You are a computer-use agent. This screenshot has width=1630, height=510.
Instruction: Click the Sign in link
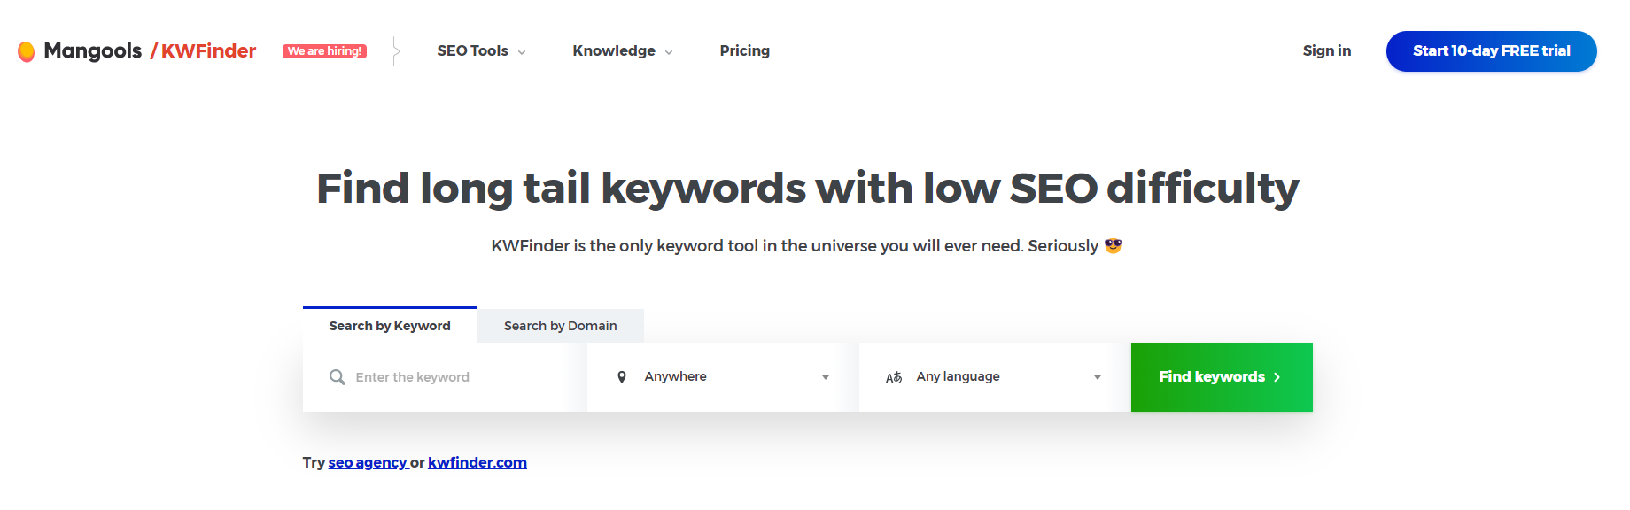click(1326, 51)
